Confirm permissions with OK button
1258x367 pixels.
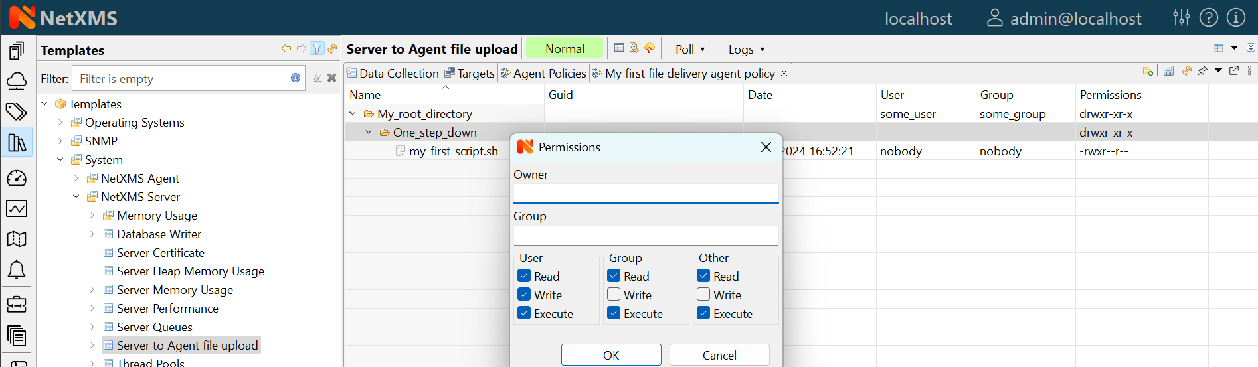[x=611, y=355]
